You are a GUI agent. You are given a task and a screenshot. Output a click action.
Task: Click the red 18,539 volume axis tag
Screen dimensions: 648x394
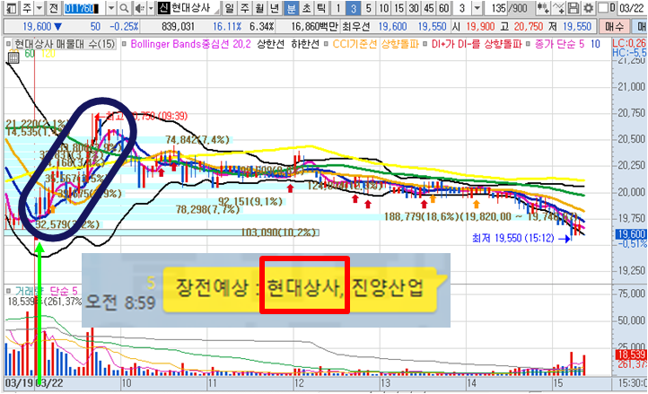(631, 355)
